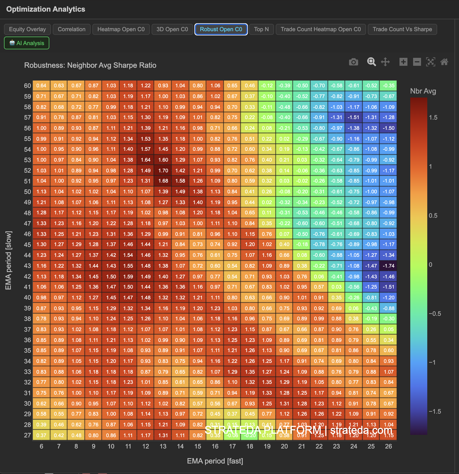Select the zoom magnifier tool
Viewport: 459px width, 474px height.
point(371,62)
